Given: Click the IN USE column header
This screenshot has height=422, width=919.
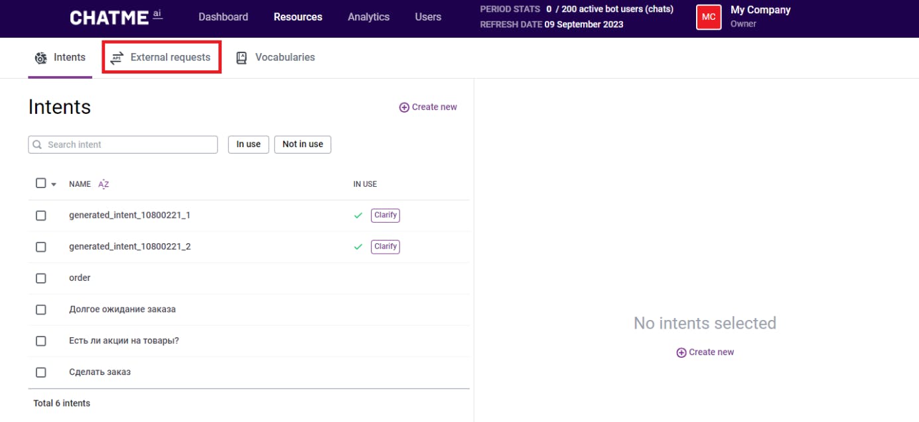Looking at the screenshot, I should click(365, 184).
